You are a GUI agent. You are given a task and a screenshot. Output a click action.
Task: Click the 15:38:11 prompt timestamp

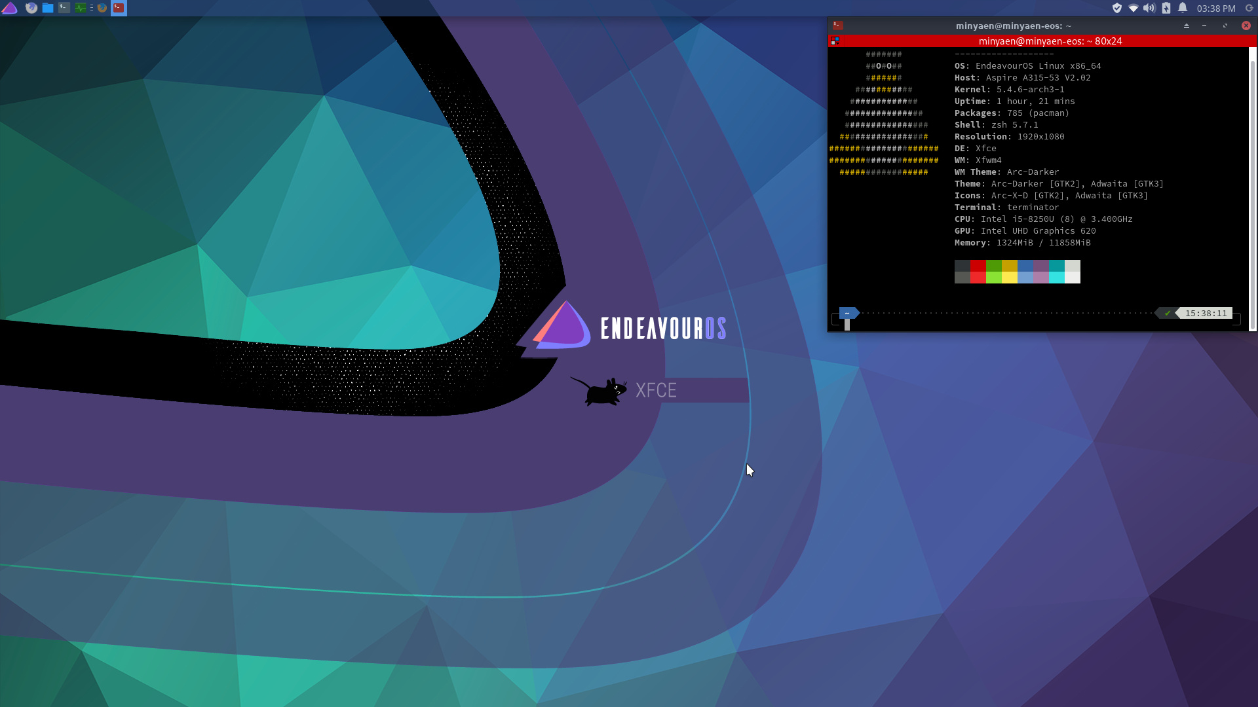click(1206, 313)
